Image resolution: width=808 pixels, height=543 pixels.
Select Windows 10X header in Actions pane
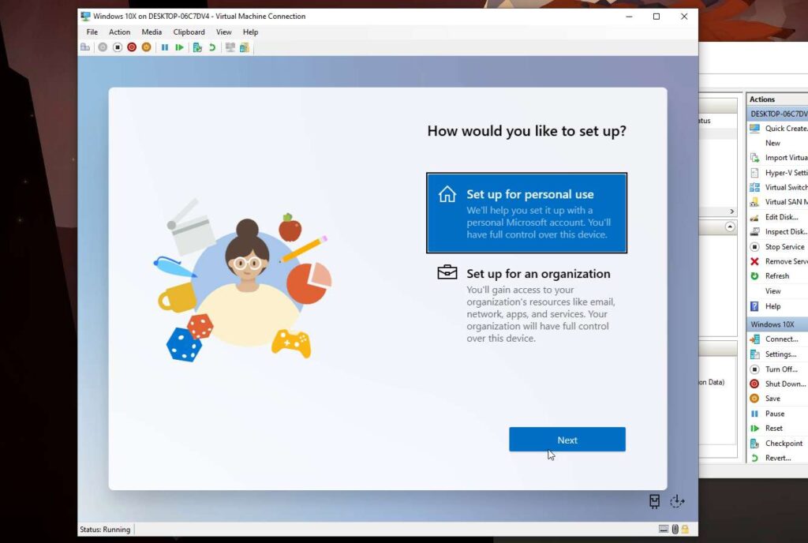tap(777, 324)
